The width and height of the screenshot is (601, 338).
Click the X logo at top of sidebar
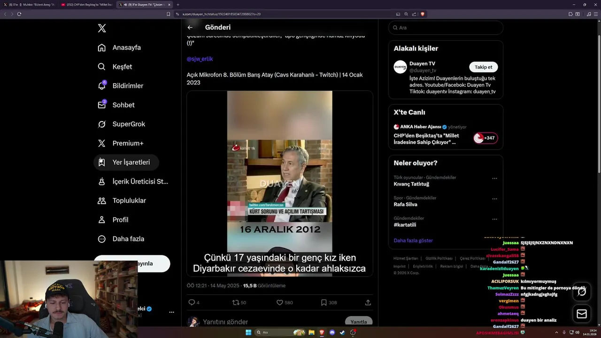click(x=102, y=28)
